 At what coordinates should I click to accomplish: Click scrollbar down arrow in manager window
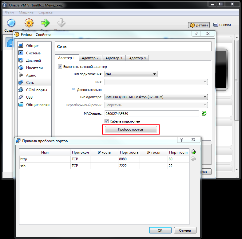click(237, 170)
